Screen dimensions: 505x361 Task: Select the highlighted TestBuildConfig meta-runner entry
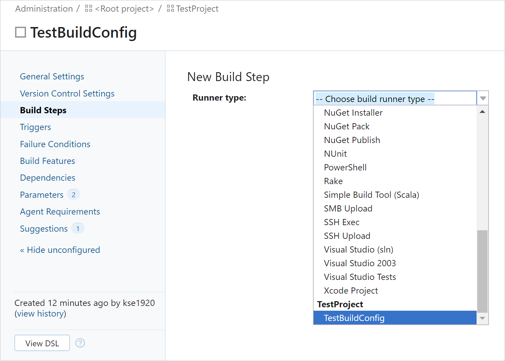[x=354, y=318]
